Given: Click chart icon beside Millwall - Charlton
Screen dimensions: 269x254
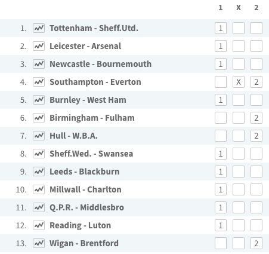Looking at the screenshot, I should point(39,189).
